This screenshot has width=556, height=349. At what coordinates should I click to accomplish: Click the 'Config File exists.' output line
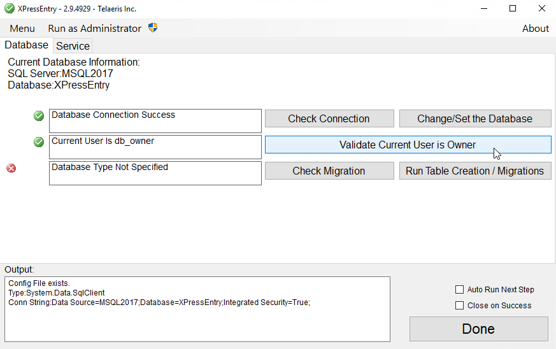39,283
